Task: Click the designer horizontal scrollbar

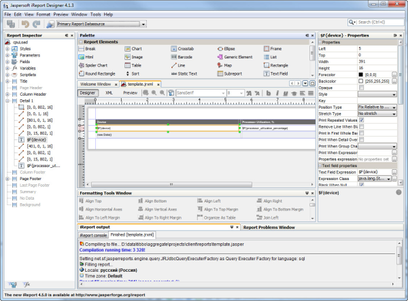Action: (171, 185)
